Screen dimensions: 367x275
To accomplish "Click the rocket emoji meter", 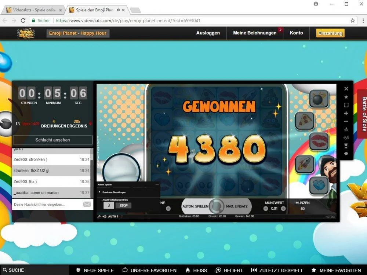I will pos(305,164).
